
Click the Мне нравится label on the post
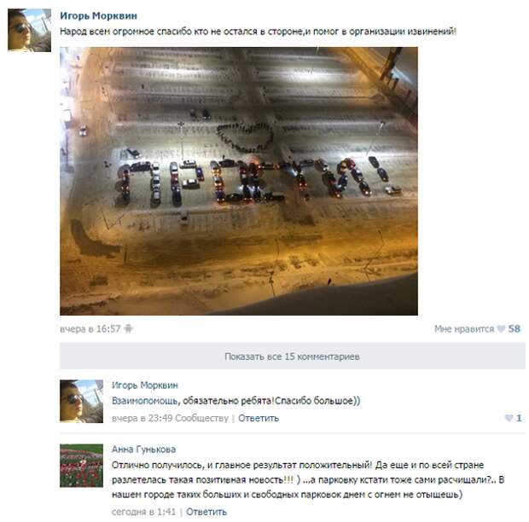tap(464, 328)
